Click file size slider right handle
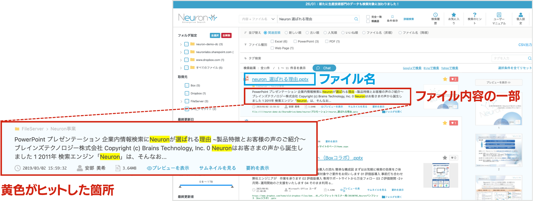Screen dimensions: 533x201 pos(232,186)
